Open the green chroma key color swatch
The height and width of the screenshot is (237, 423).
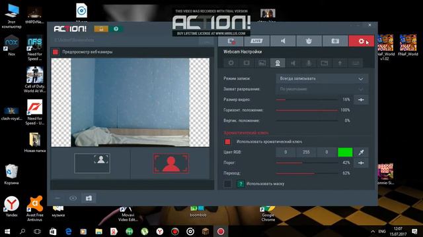pyautogui.click(x=345, y=152)
